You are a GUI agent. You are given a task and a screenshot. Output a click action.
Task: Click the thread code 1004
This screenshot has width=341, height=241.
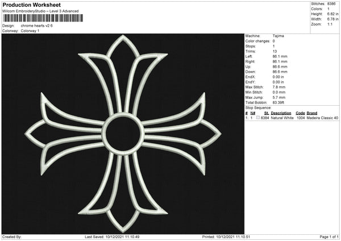[301, 118]
